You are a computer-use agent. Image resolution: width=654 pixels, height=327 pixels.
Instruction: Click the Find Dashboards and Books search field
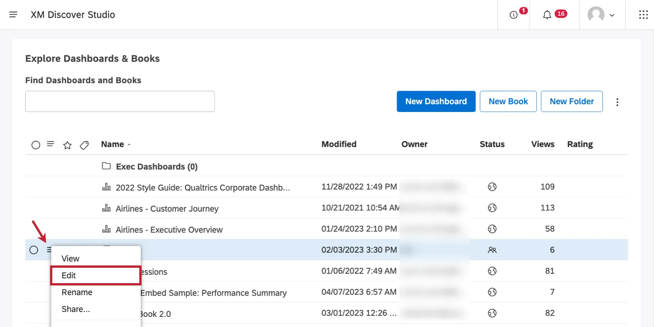click(120, 102)
